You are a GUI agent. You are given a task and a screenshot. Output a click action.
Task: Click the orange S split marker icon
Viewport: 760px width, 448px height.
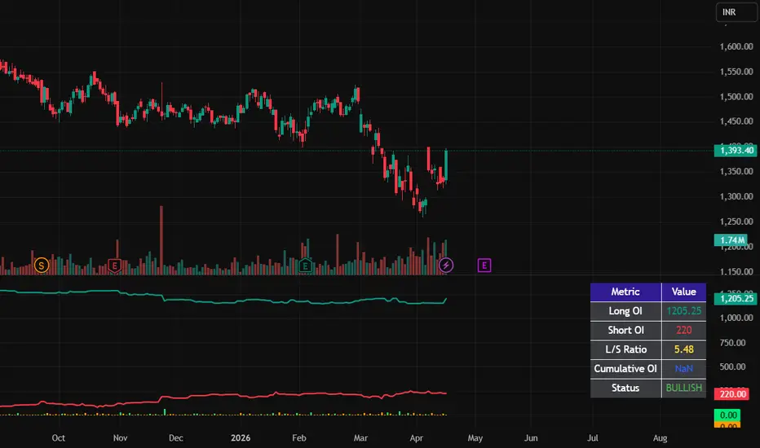42,266
